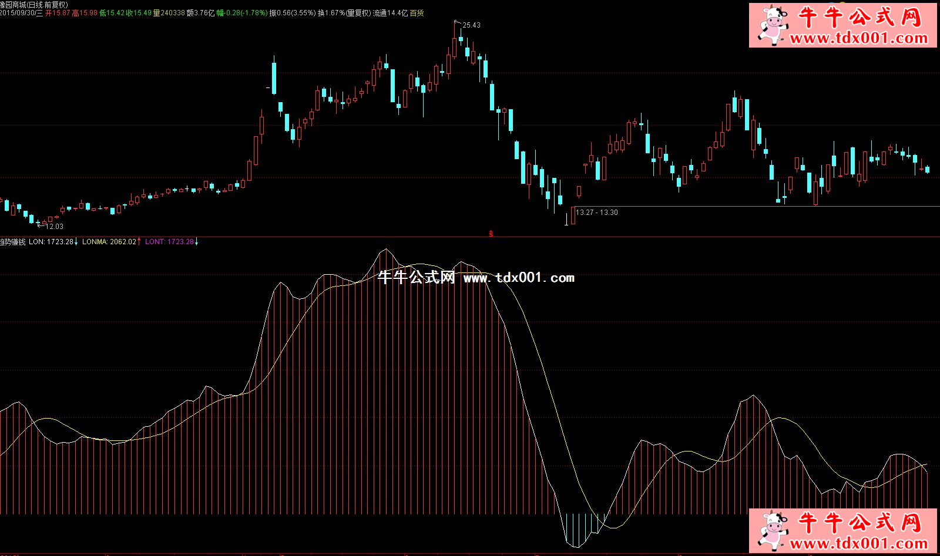The height and width of the screenshot is (556, 940).
Task: Click the turnover rate 换1.67%(量复权)
Action: point(344,13)
